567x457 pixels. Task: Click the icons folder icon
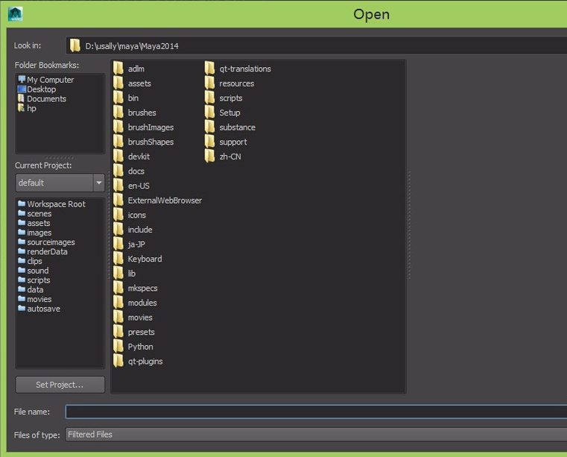pos(118,215)
